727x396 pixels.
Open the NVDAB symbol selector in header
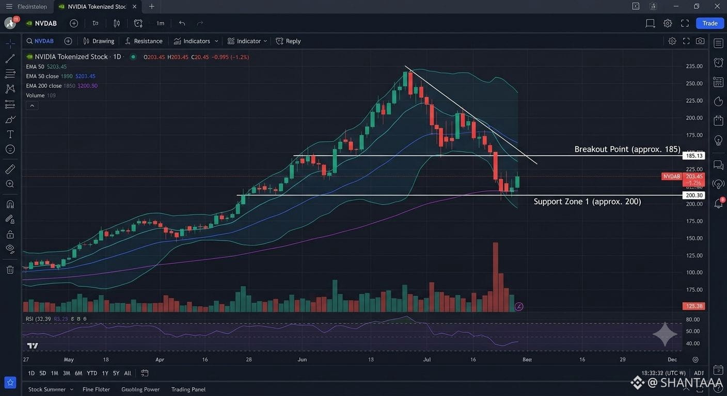click(x=41, y=23)
